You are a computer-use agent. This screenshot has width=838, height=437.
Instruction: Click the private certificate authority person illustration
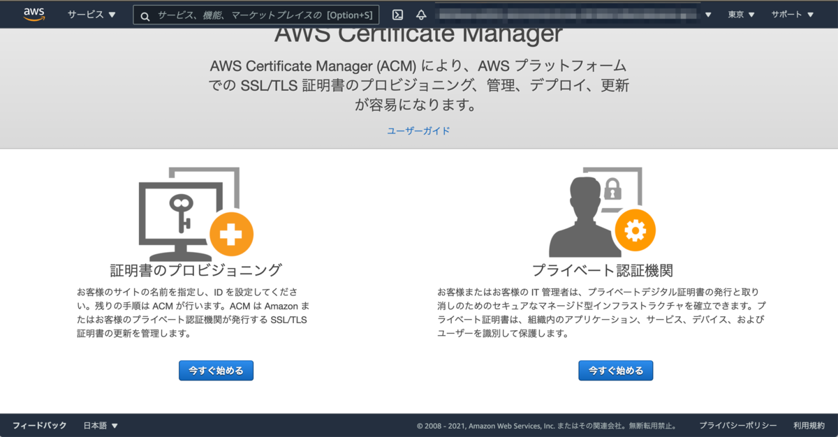[x=602, y=213]
